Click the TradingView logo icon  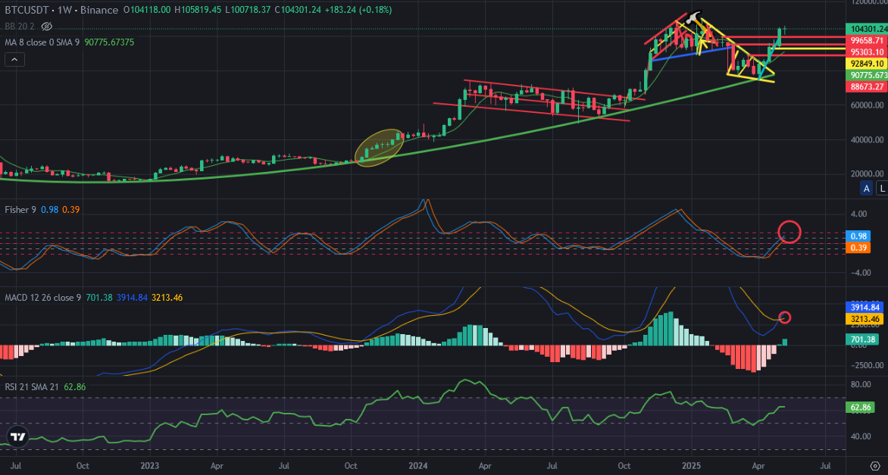click(x=17, y=436)
